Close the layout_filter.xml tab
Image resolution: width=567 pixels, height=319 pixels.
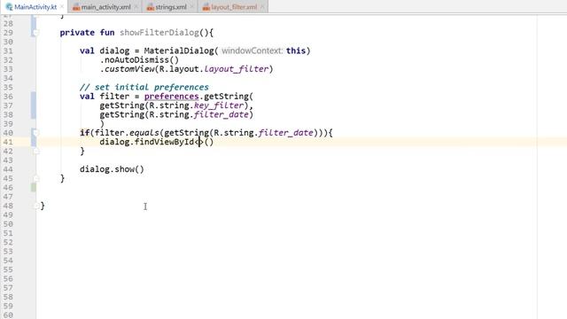click(x=262, y=7)
